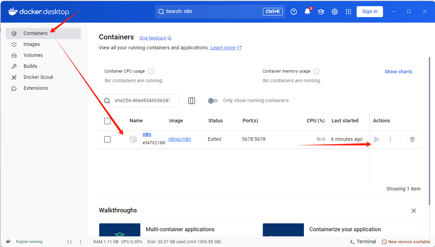Click Show charts

(x=398, y=72)
